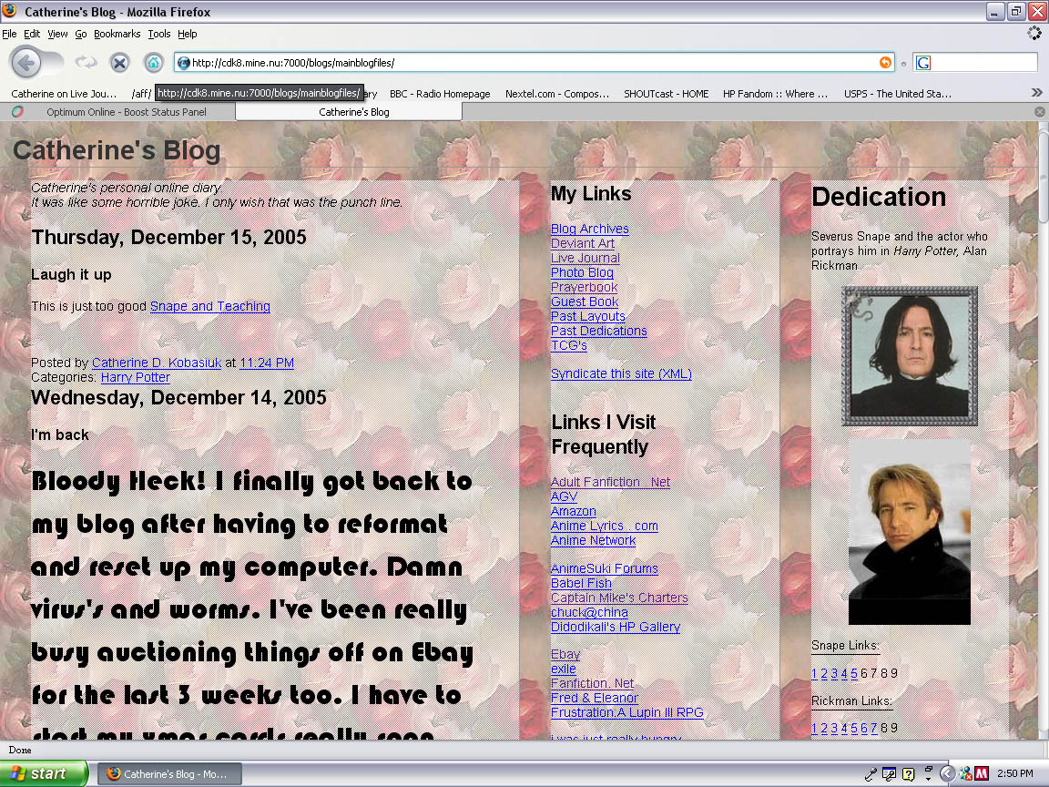
Task: Click the Google search engine icon
Action: 923,63
